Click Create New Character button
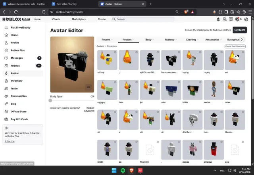This screenshot has height=175, width=254. (x=235, y=46)
